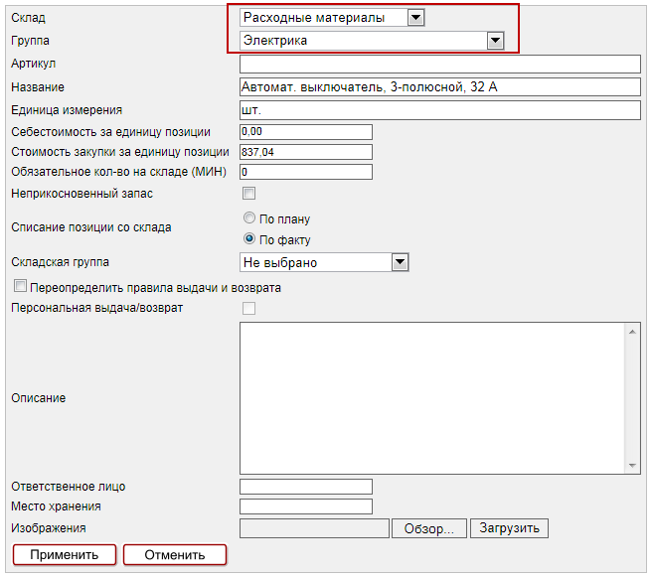This screenshot has height=578, width=652.
Task: Enable the Неприкосновенный запас checkbox
Action: click(249, 194)
